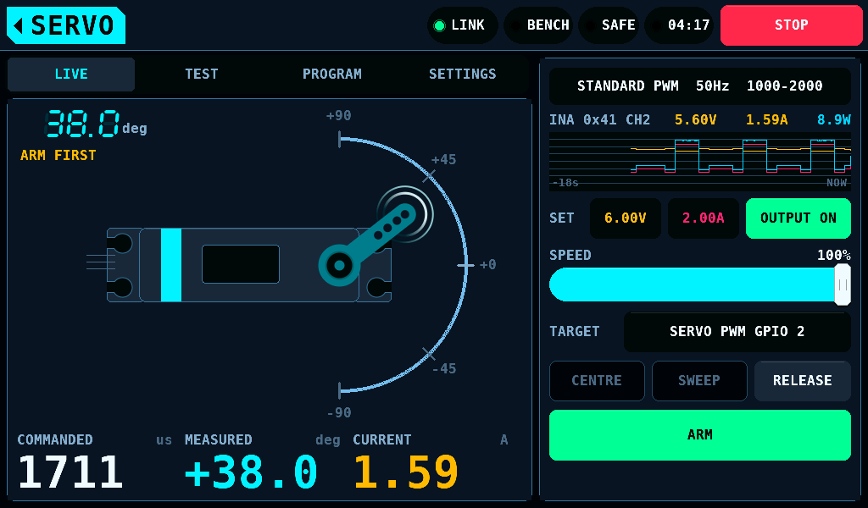
Task: Toggle the OUTPUT ON switch
Action: click(x=798, y=218)
